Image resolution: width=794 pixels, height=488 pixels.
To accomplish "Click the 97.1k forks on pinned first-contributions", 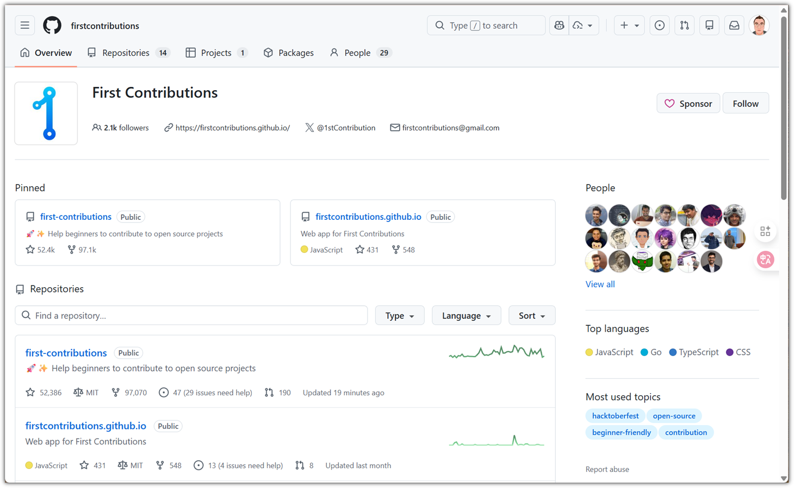I will (x=82, y=250).
